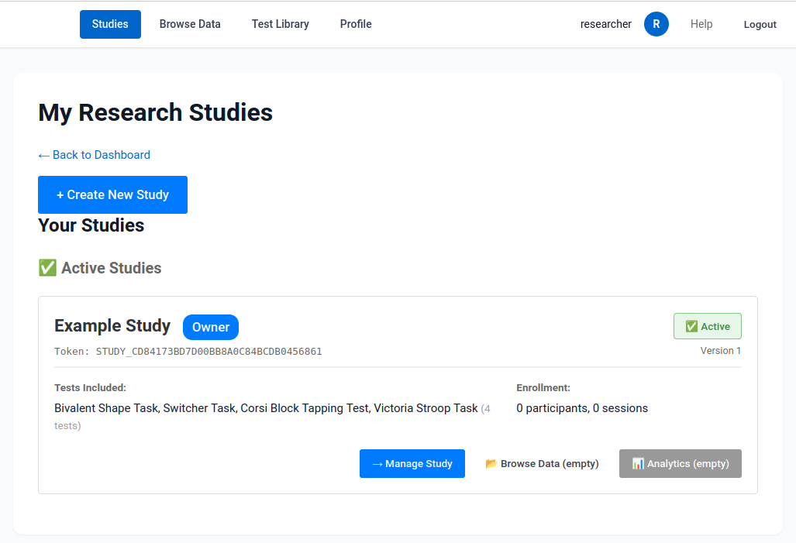Create a new study
The width and height of the screenshot is (796, 543).
[112, 194]
